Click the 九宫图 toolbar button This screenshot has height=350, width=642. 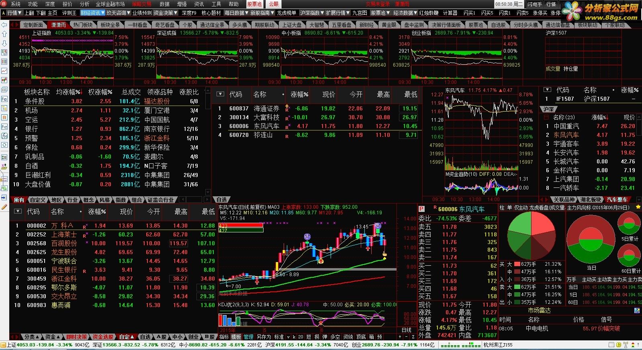pyautogui.click(x=360, y=13)
